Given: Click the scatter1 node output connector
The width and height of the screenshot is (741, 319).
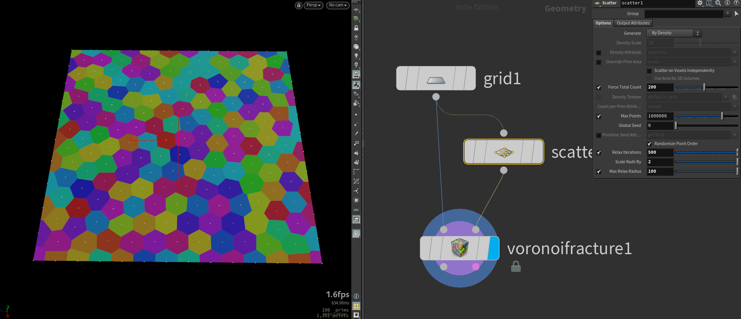Looking at the screenshot, I should click(x=503, y=170).
